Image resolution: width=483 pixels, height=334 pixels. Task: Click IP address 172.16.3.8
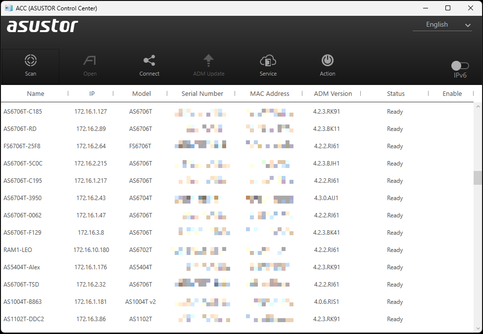click(91, 233)
